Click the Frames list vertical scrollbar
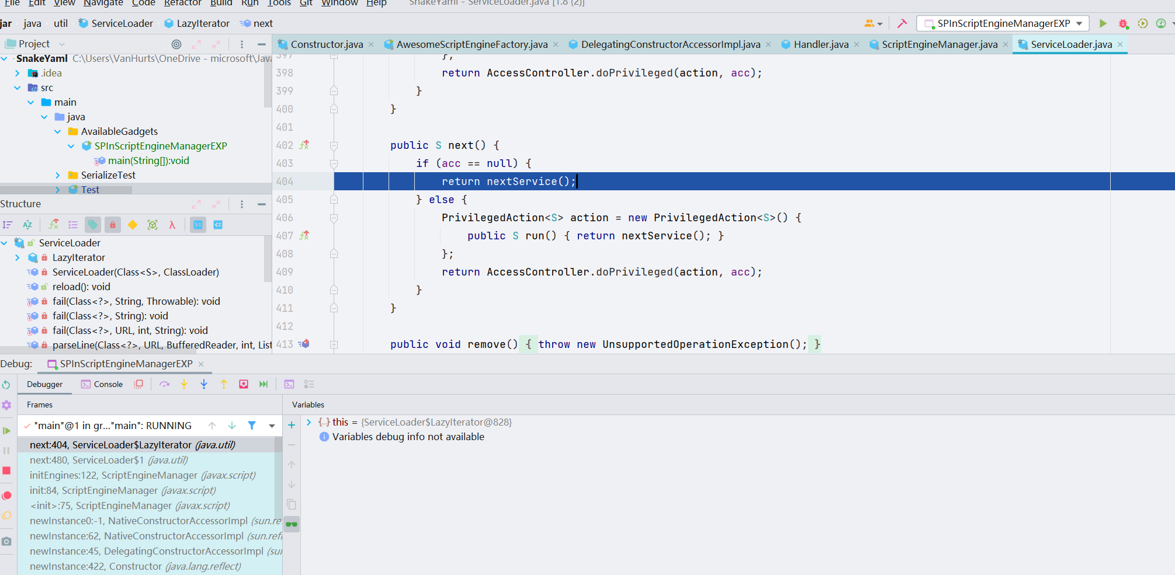 pyautogui.click(x=279, y=496)
